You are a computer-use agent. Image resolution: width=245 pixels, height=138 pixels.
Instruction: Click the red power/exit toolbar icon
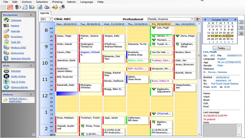10,7
